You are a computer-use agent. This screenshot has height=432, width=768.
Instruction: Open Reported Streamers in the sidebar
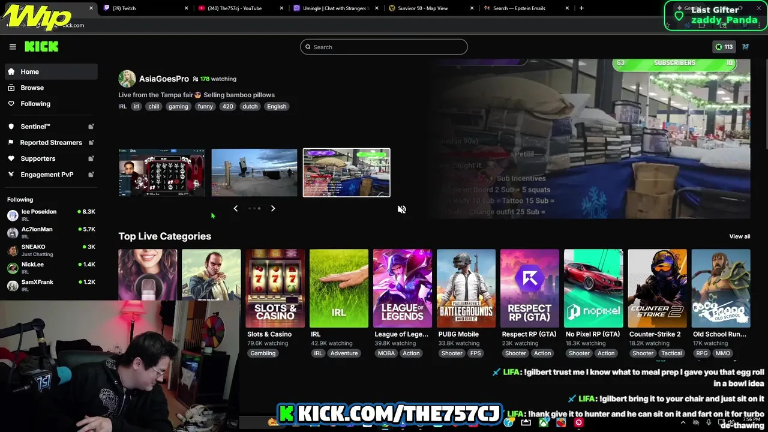point(51,142)
